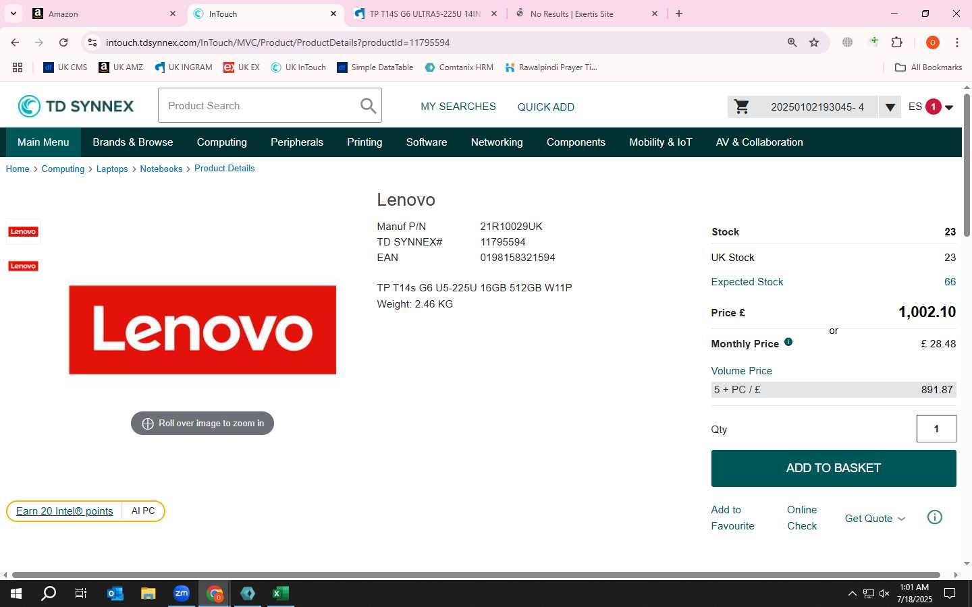Open UK CMS bookmark
This screenshot has height=607, width=972.
[65, 67]
